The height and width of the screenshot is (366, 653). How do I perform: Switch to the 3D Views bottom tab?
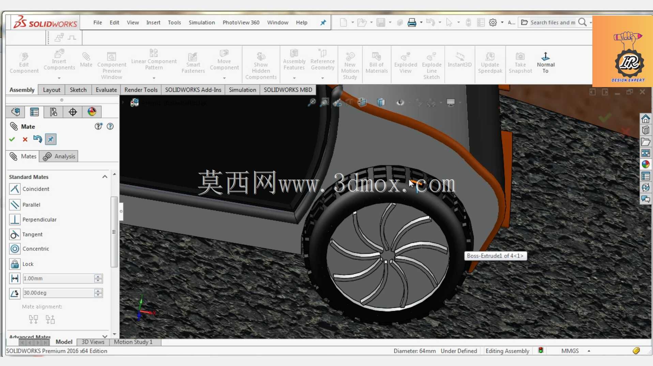click(93, 342)
